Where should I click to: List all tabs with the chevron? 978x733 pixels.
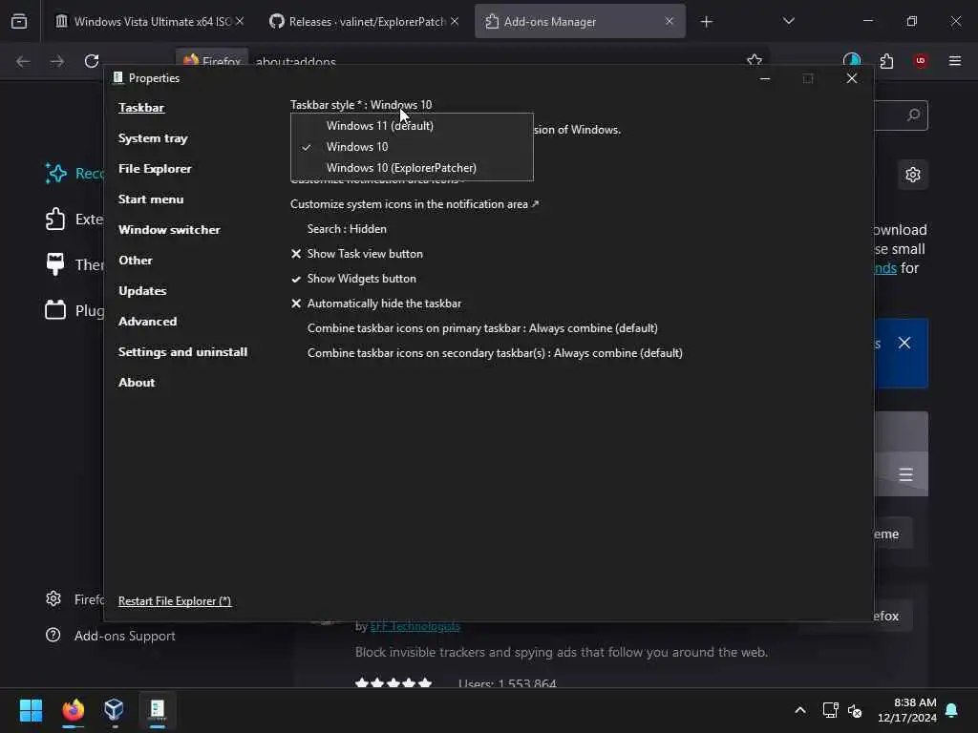(x=788, y=21)
